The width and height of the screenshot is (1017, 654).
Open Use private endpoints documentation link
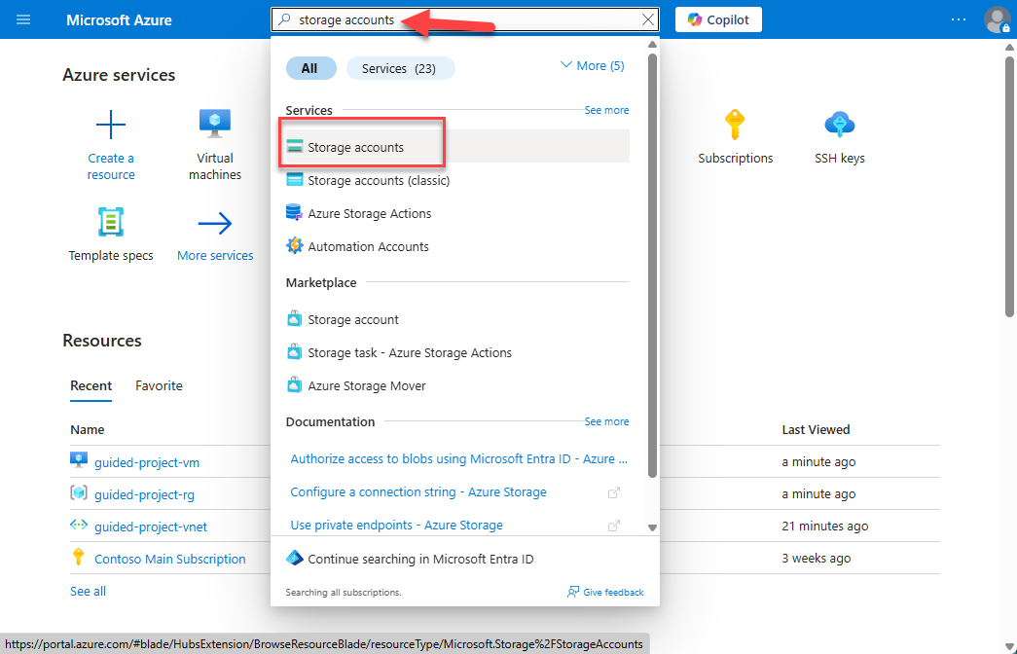(x=396, y=525)
